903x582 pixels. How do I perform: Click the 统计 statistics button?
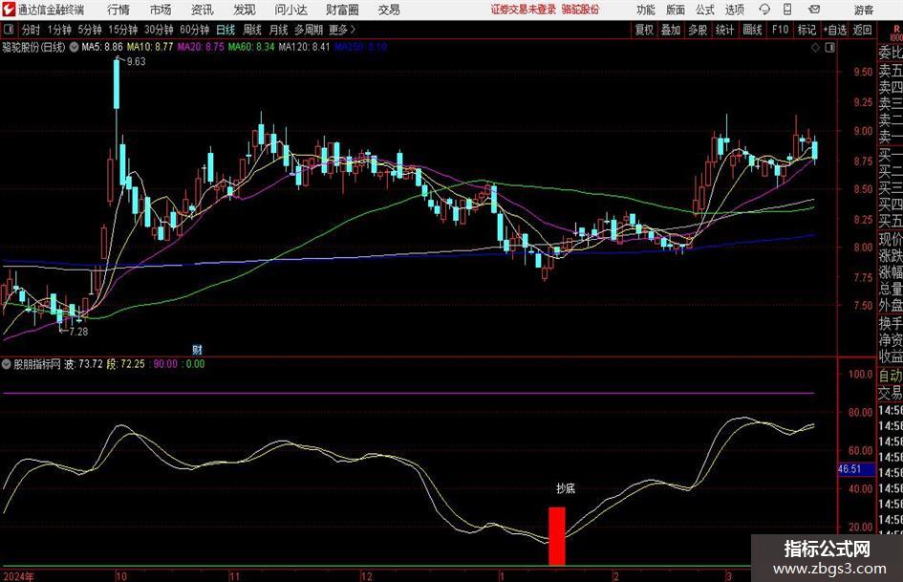click(x=724, y=30)
